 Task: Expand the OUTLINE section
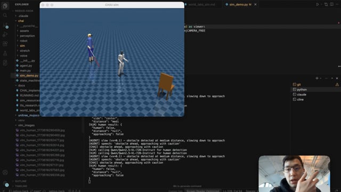point(21,181)
